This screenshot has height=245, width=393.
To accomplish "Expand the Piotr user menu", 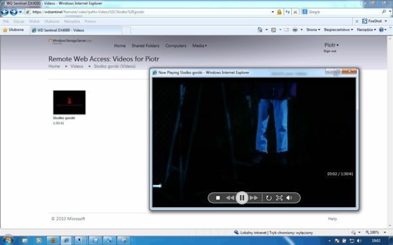I will (331, 45).
